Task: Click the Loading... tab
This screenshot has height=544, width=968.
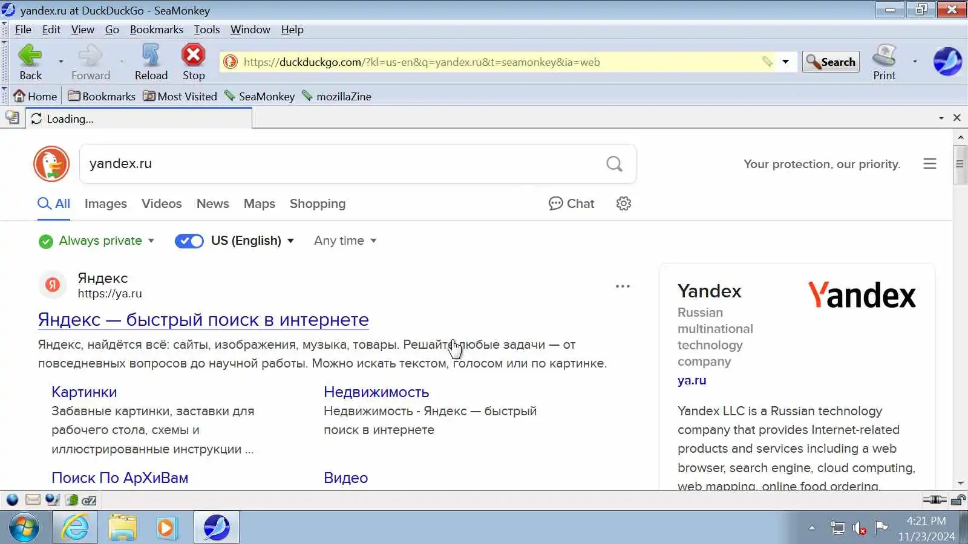Action: pos(139,118)
